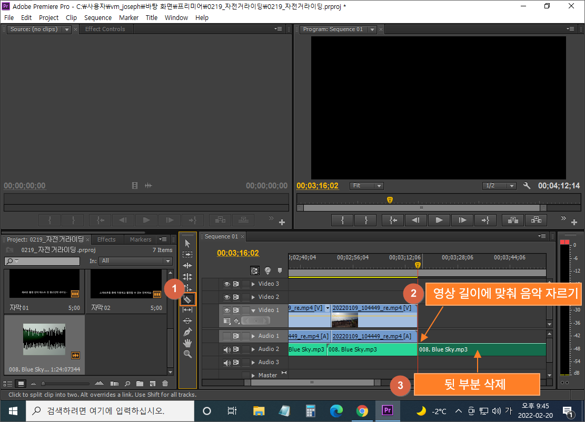Select the Slip tool

pyautogui.click(x=187, y=310)
